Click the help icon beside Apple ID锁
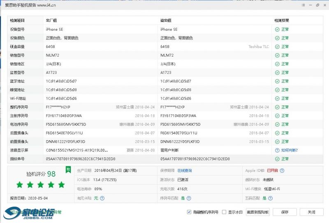Viewport: 329px width, 223px height. 282,171
